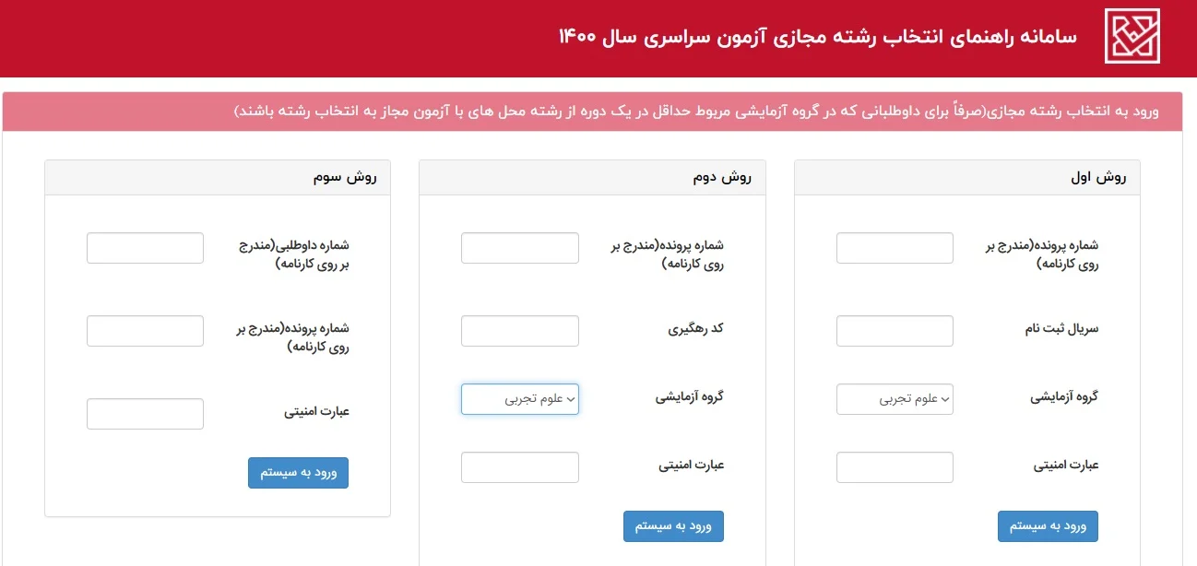Image resolution: width=1197 pixels, height=566 pixels.
Task: Click the روش اول panel header
Action: tap(967, 178)
